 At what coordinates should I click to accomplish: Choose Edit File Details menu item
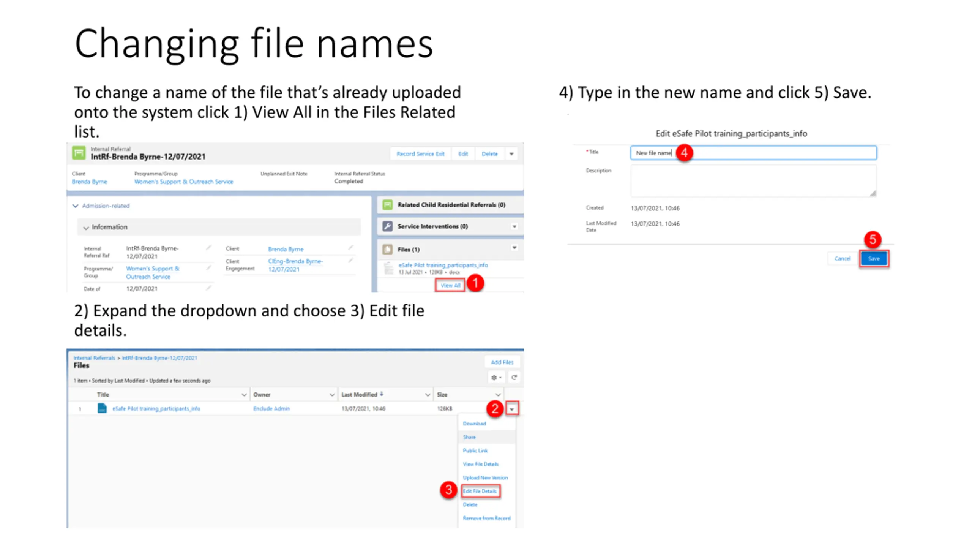click(480, 491)
